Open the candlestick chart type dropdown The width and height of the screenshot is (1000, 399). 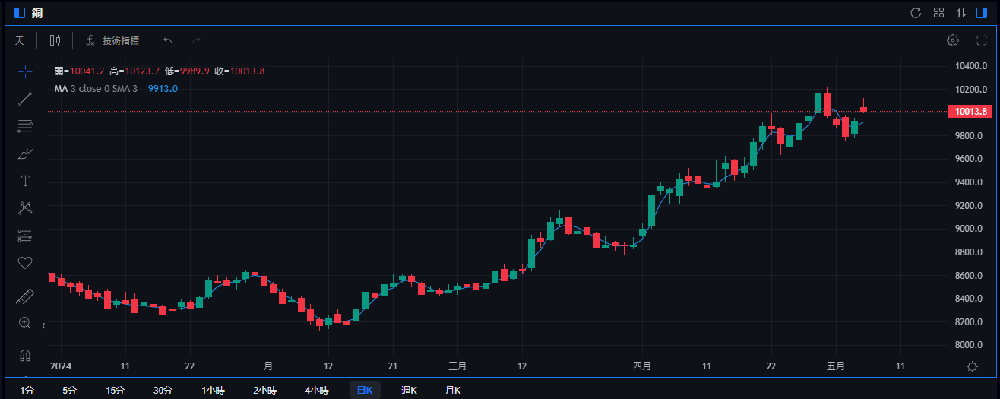click(55, 40)
